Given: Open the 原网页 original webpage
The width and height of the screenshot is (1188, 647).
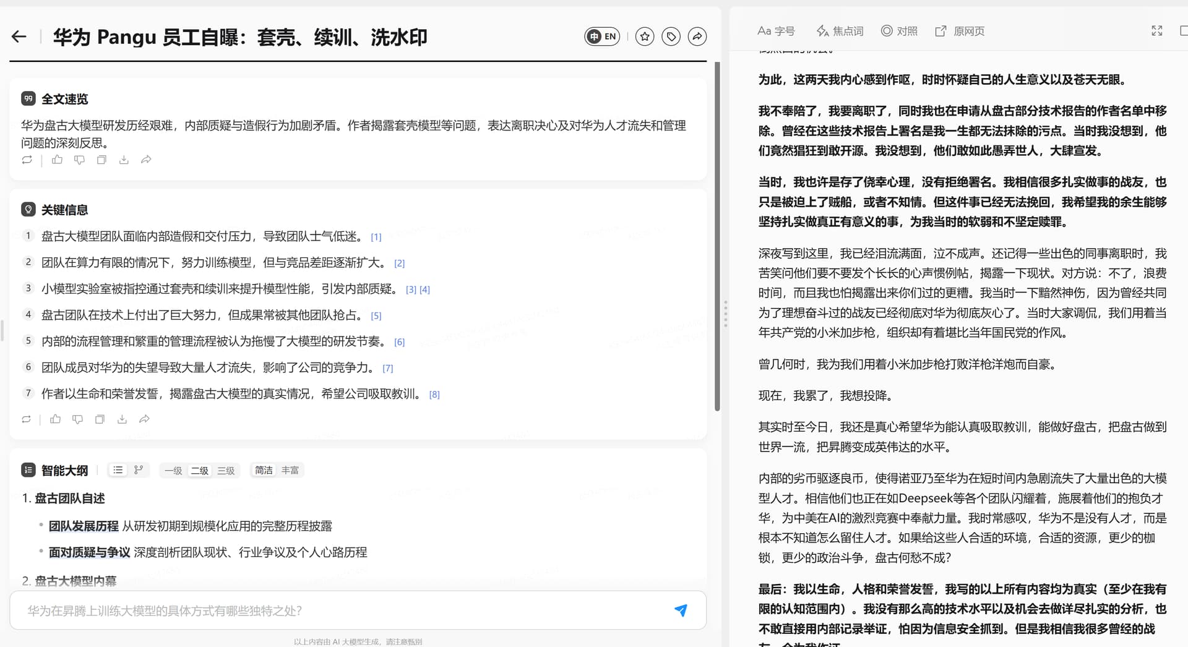Looking at the screenshot, I should pyautogui.click(x=960, y=31).
